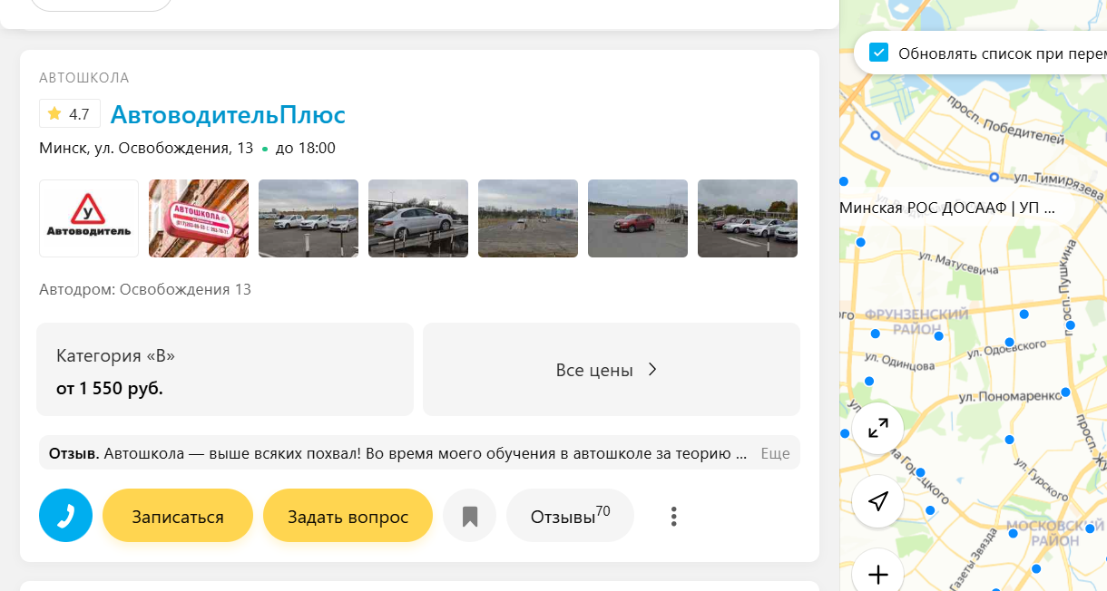This screenshot has width=1107, height=591.
Task: Click the 'Записаться' button
Action: click(x=178, y=516)
